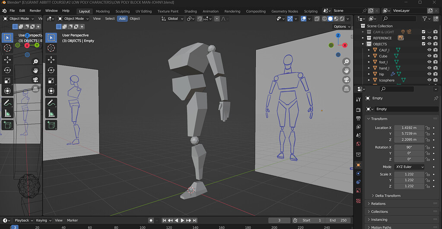Toggle camera view with the viewport camera icon

point(346,80)
